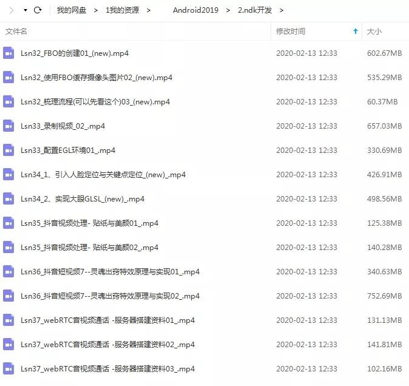
Task: Select file Lsn37_webRTC音视频通话 -服务器搭建资料03_.mp4
Action: tap(108, 368)
